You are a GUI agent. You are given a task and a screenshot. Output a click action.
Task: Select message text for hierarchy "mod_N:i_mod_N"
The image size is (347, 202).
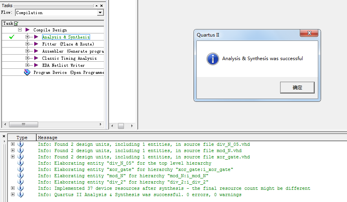click(x=123, y=176)
